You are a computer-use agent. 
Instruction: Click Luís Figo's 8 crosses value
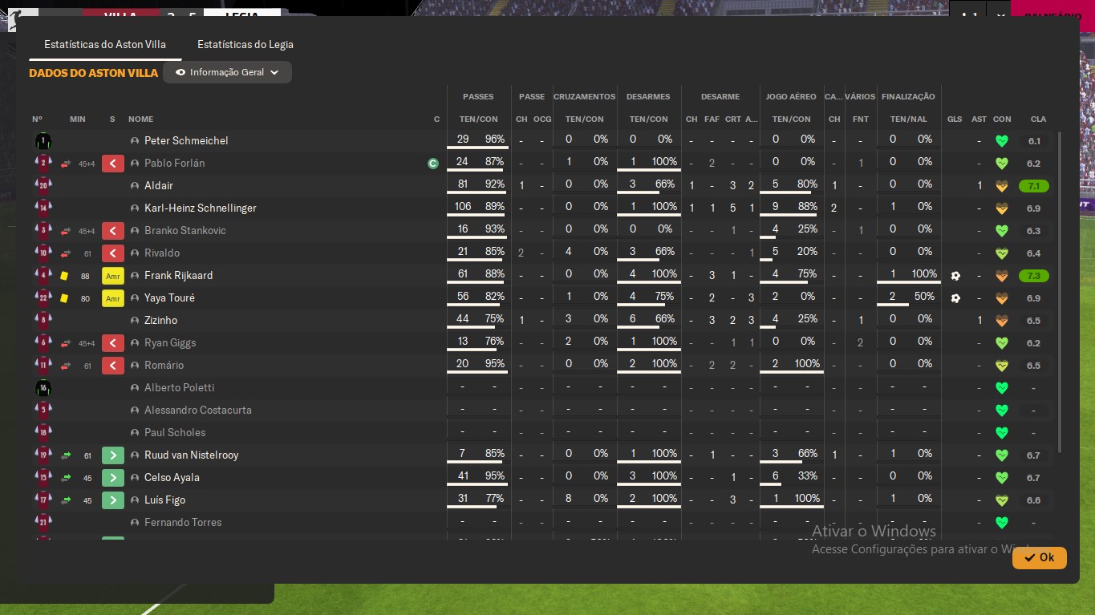569,499
